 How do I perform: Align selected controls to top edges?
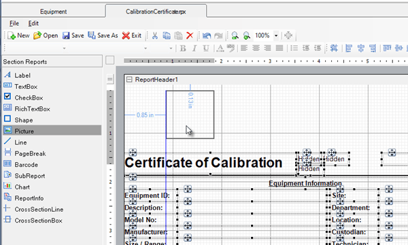[x=387, y=48]
